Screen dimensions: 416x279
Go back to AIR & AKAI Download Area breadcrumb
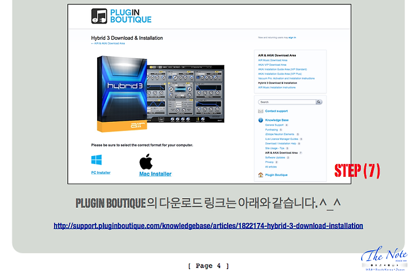pos(108,43)
